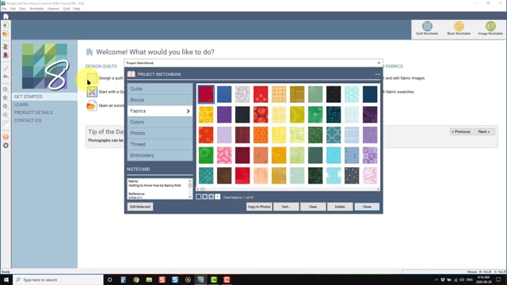Screen dimensions: 507x285
Task: Click the Next tip button
Action: pyautogui.click(x=484, y=131)
